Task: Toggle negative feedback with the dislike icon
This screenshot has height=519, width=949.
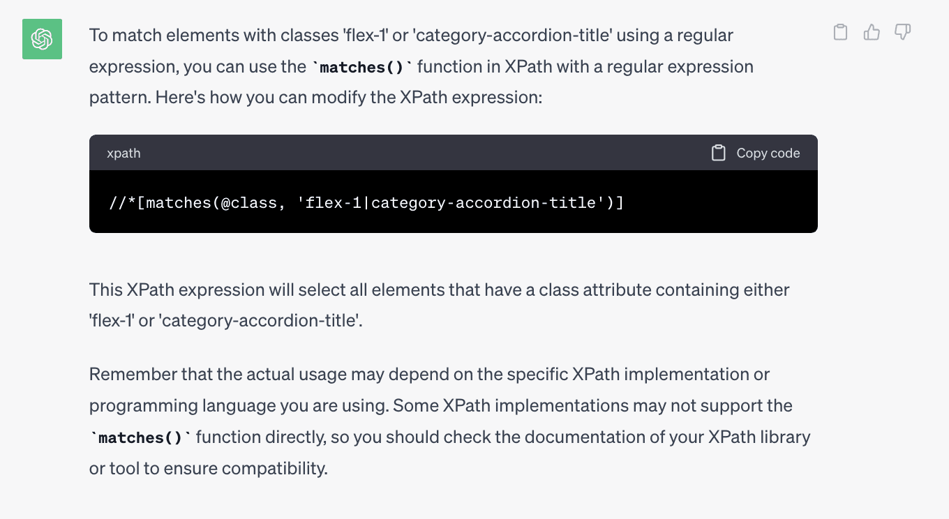Action: (x=903, y=31)
